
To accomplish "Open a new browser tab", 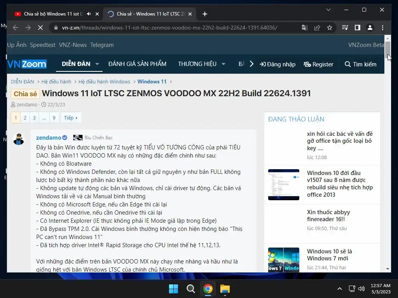I will click(x=205, y=14).
